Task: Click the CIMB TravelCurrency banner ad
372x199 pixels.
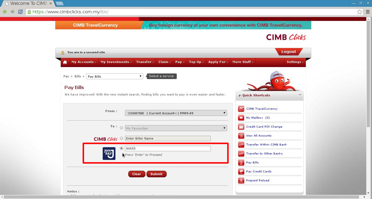Action: click(x=183, y=25)
